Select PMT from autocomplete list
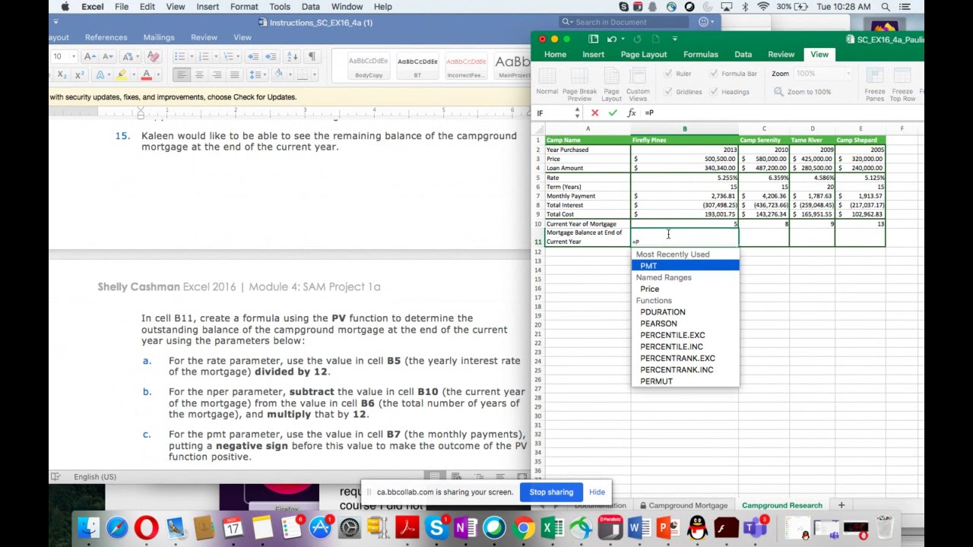Image resolution: width=973 pixels, height=547 pixels. 685,266
